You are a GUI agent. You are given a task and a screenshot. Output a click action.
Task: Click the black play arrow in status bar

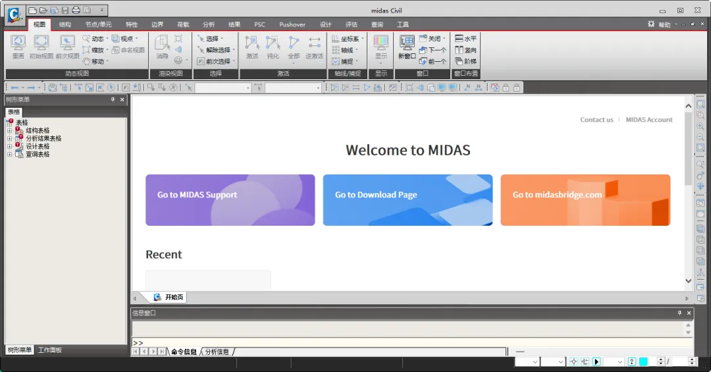tap(596, 361)
